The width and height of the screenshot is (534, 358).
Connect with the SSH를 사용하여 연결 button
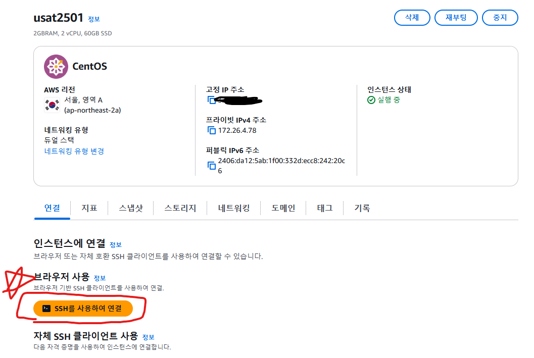point(83,309)
